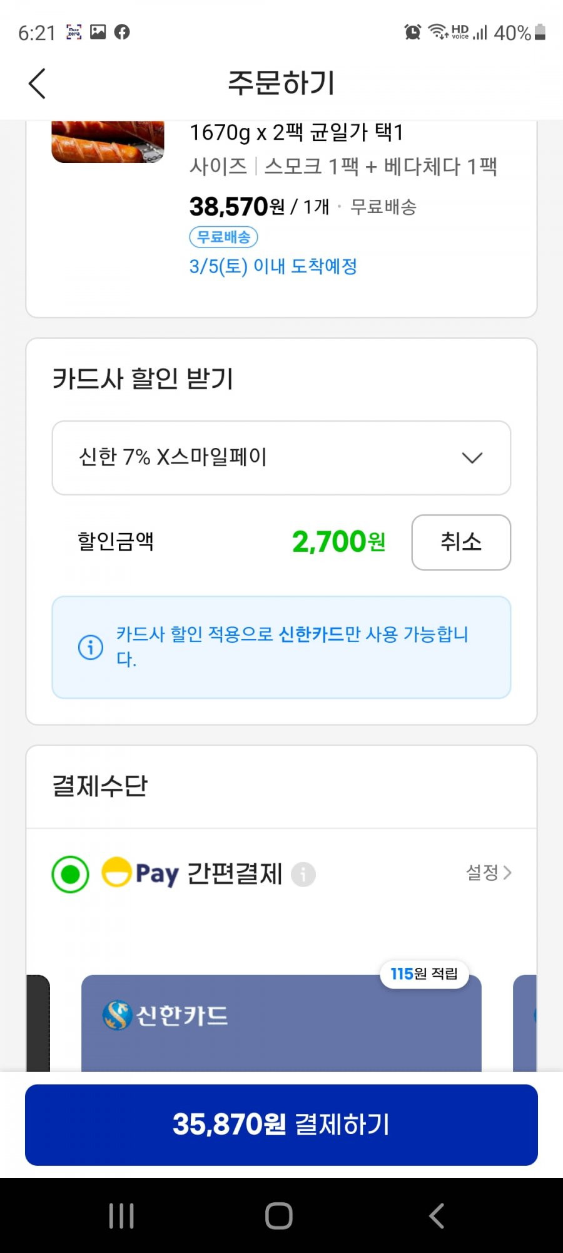Tap the back arrow in the header
The width and height of the screenshot is (563, 1253).
pyautogui.click(x=38, y=83)
